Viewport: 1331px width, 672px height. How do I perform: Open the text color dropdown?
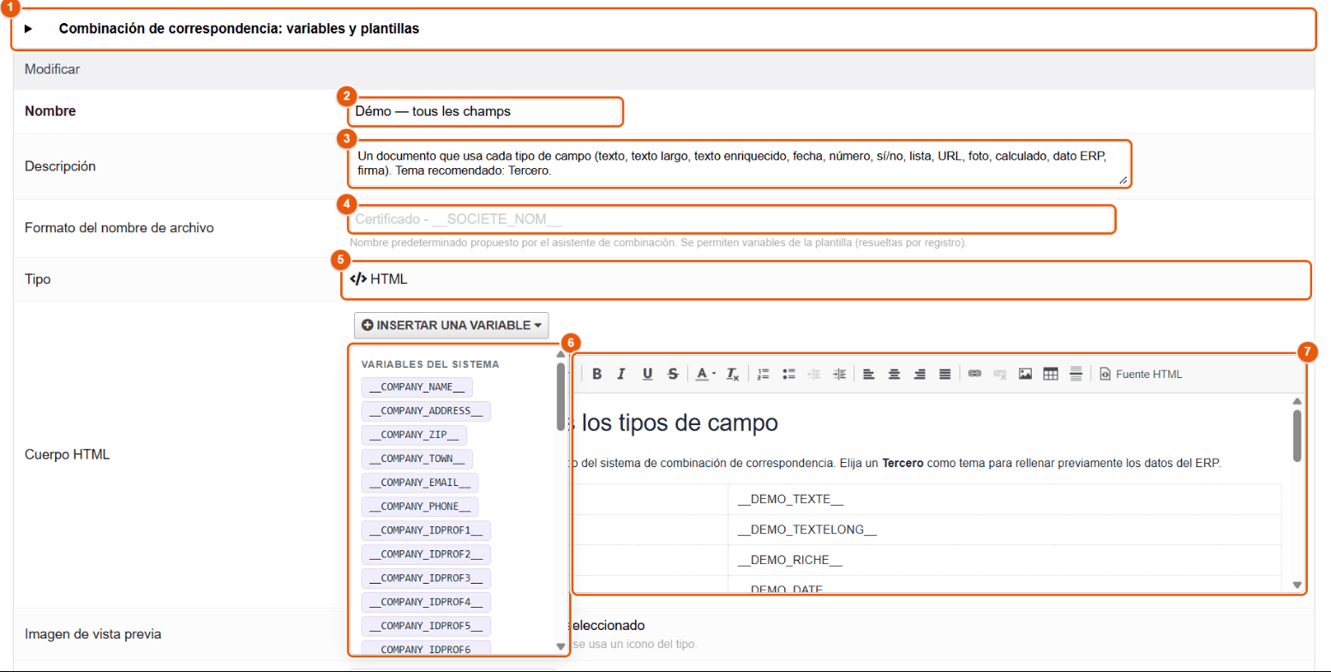(x=705, y=374)
